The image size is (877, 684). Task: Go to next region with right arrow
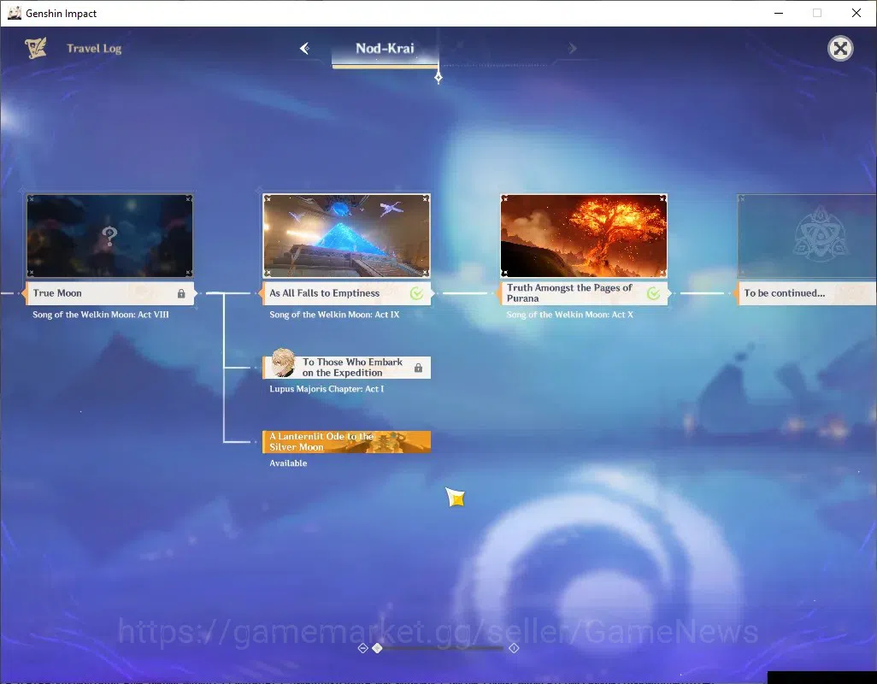pyautogui.click(x=572, y=48)
